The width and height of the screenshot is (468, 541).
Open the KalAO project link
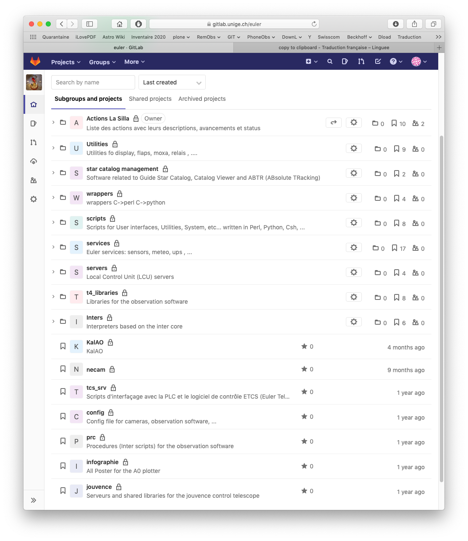coord(95,342)
